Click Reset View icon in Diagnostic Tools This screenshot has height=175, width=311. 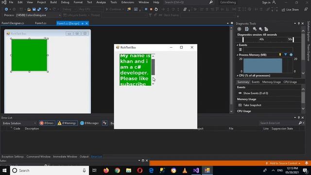266,29
